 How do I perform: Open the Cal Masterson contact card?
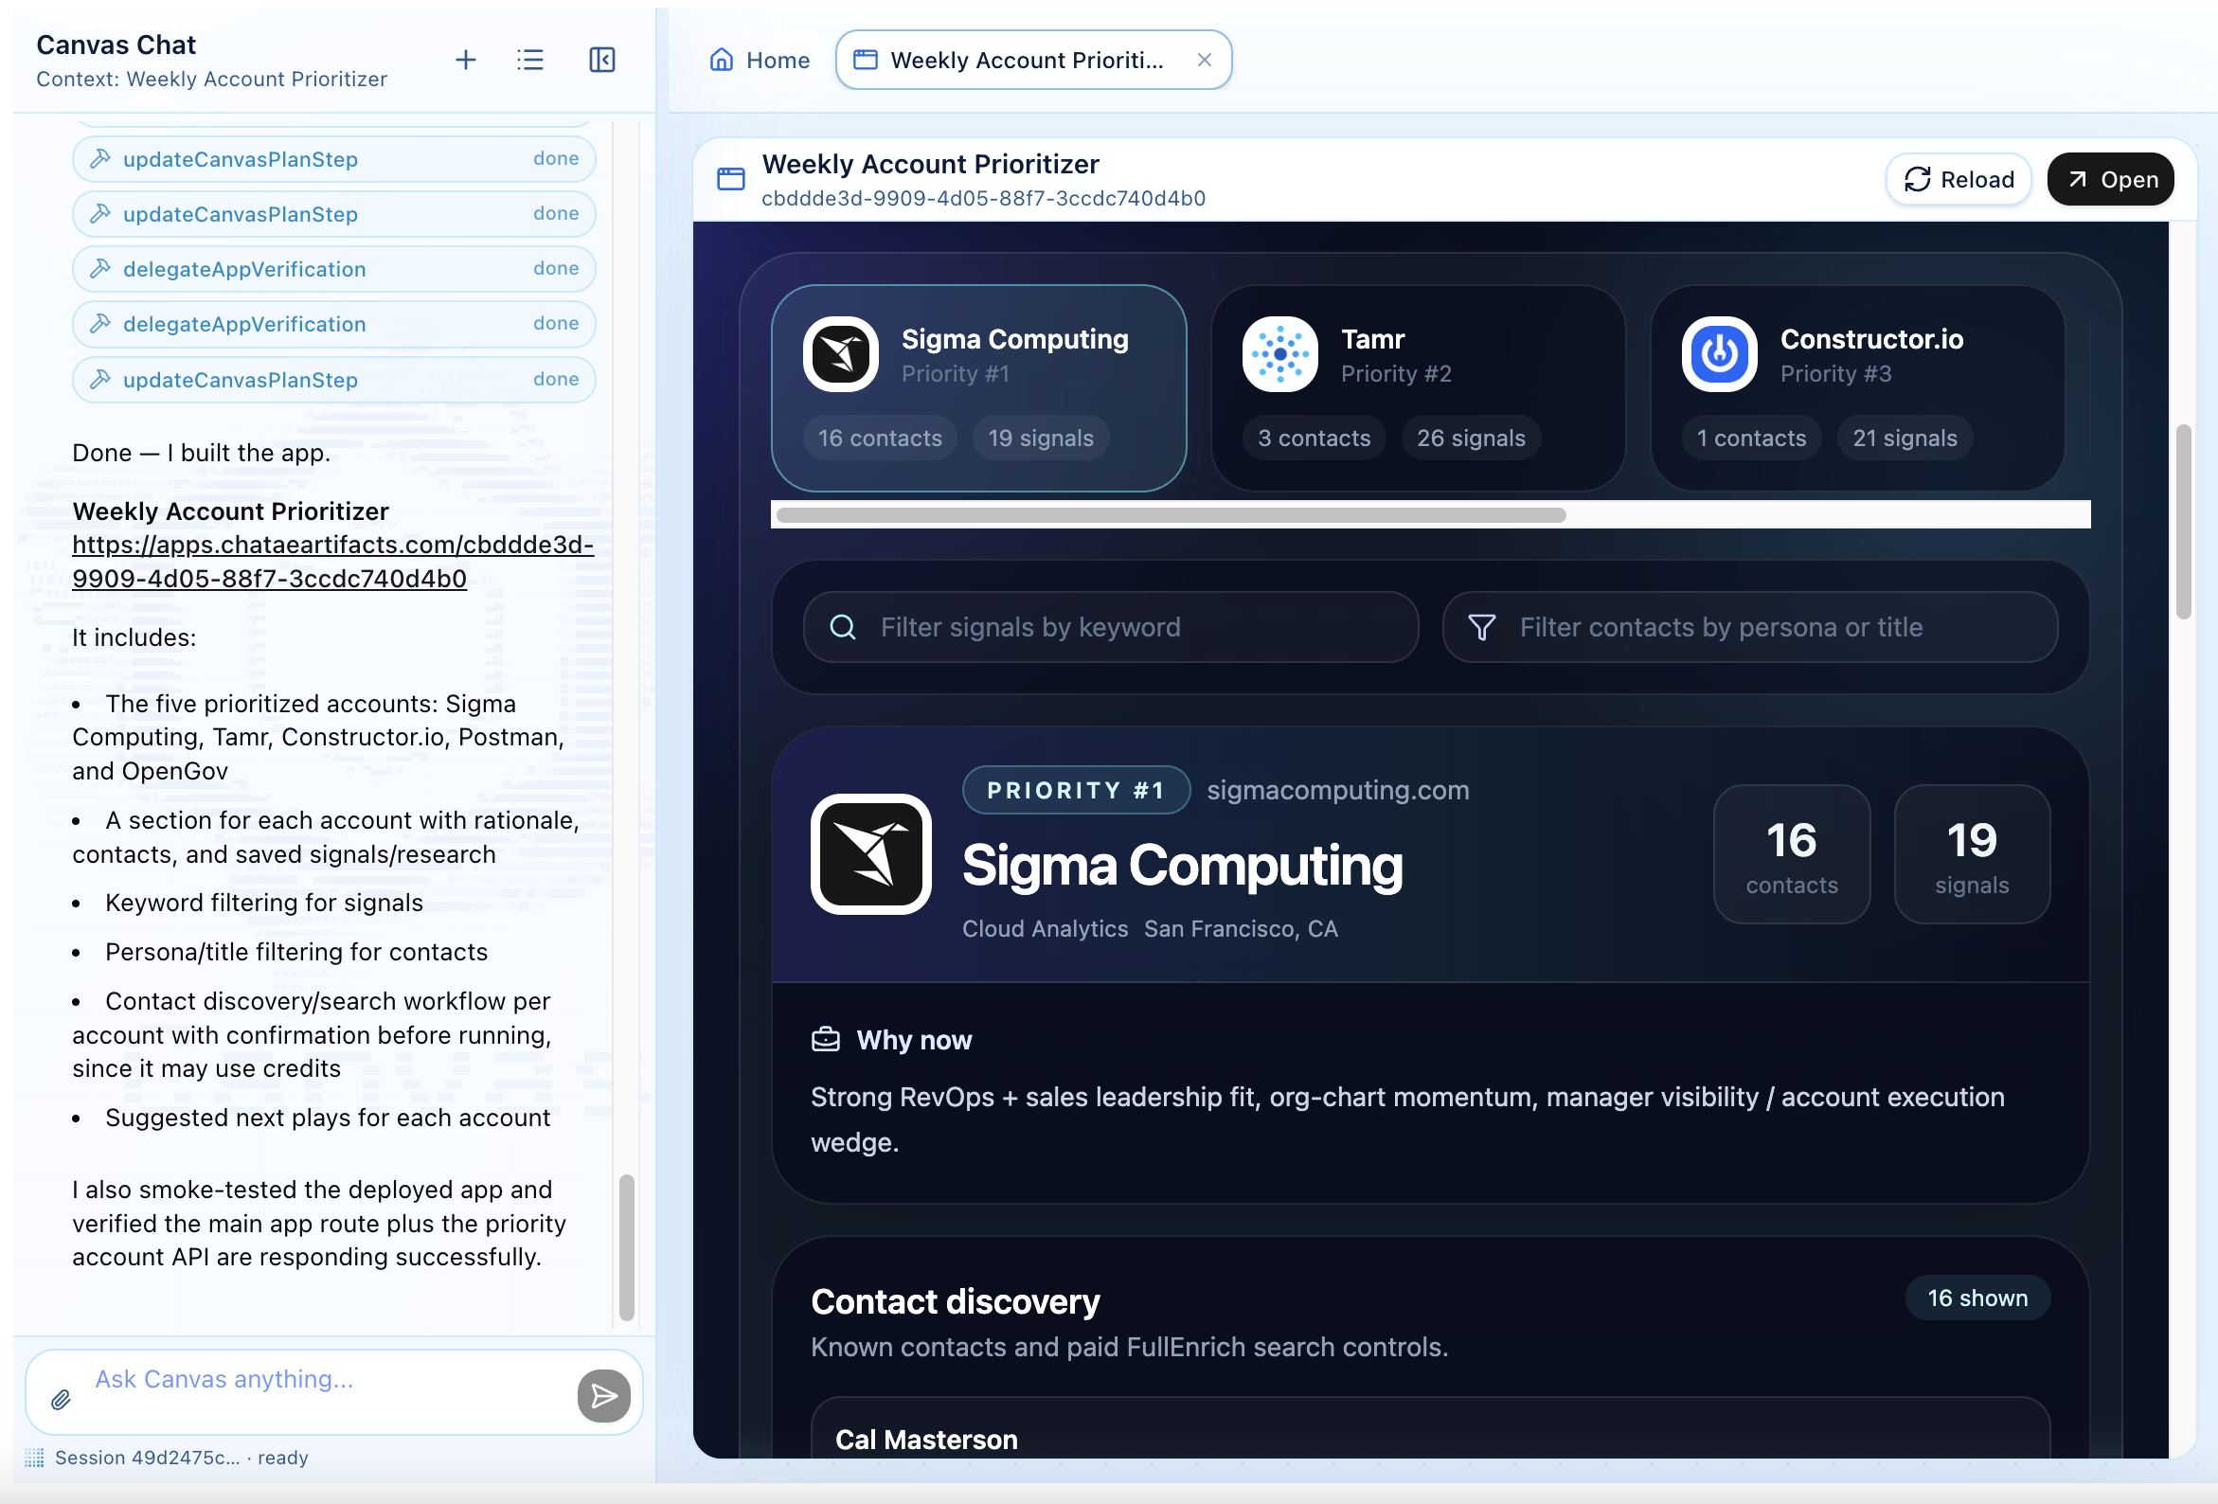(x=1430, y=1429)
